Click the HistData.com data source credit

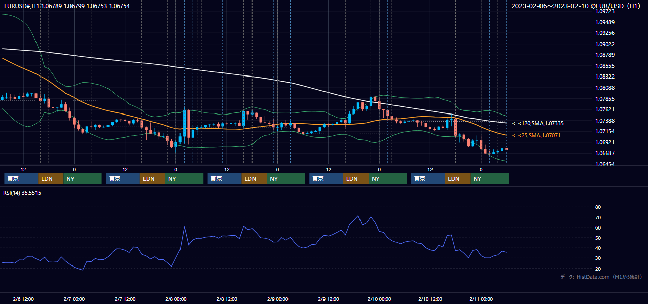tap(601, 277)
